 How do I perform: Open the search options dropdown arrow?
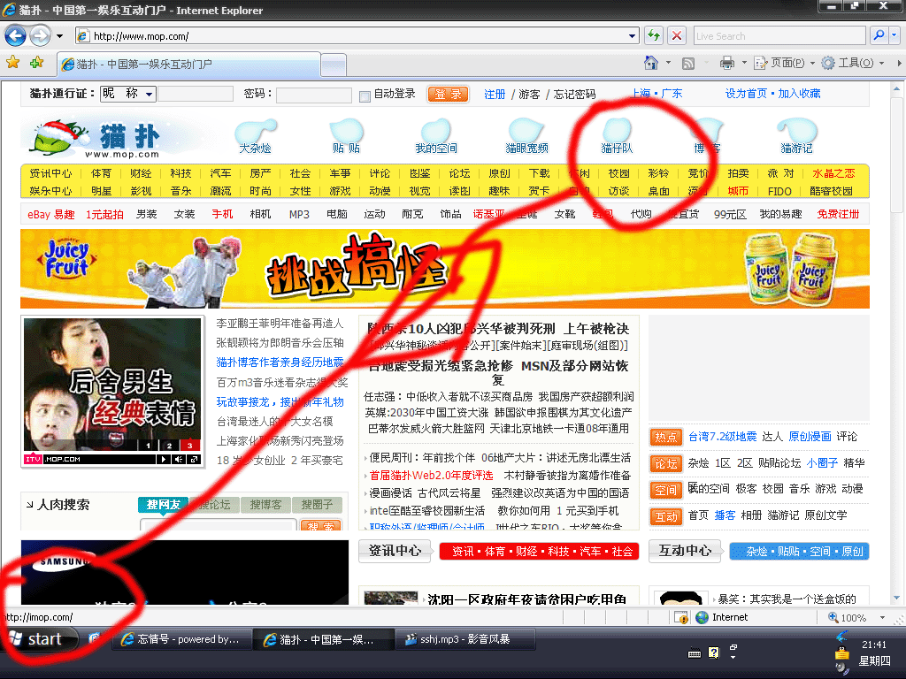(x=894, y=35)
